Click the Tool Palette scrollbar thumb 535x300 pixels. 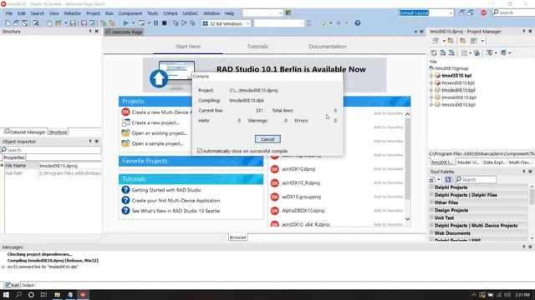point(532,197)
